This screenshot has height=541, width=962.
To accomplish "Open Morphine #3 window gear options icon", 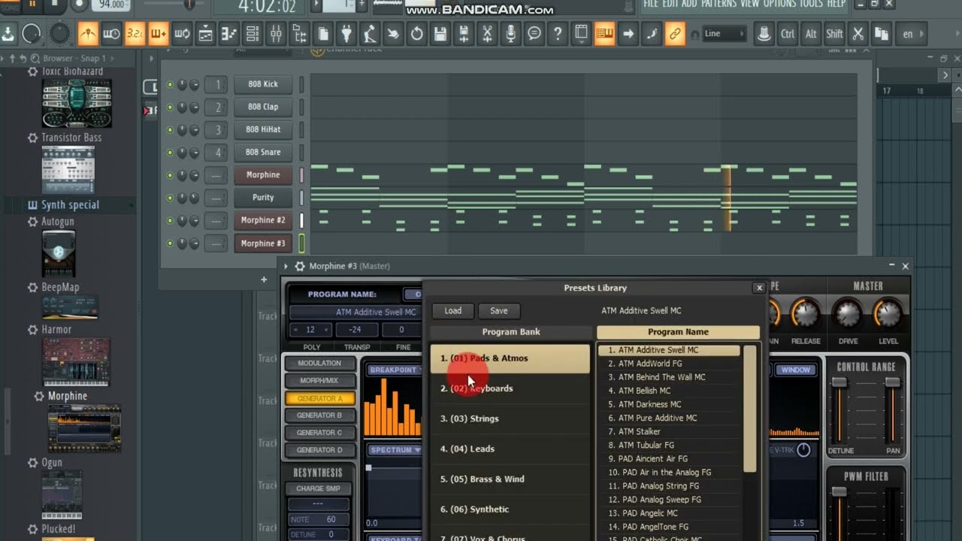I will coord(300,266).
